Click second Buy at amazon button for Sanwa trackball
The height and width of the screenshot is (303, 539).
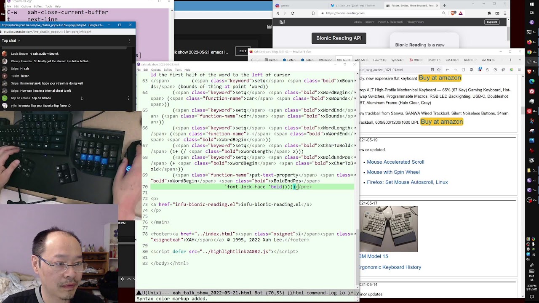click(x=442, y=122)
